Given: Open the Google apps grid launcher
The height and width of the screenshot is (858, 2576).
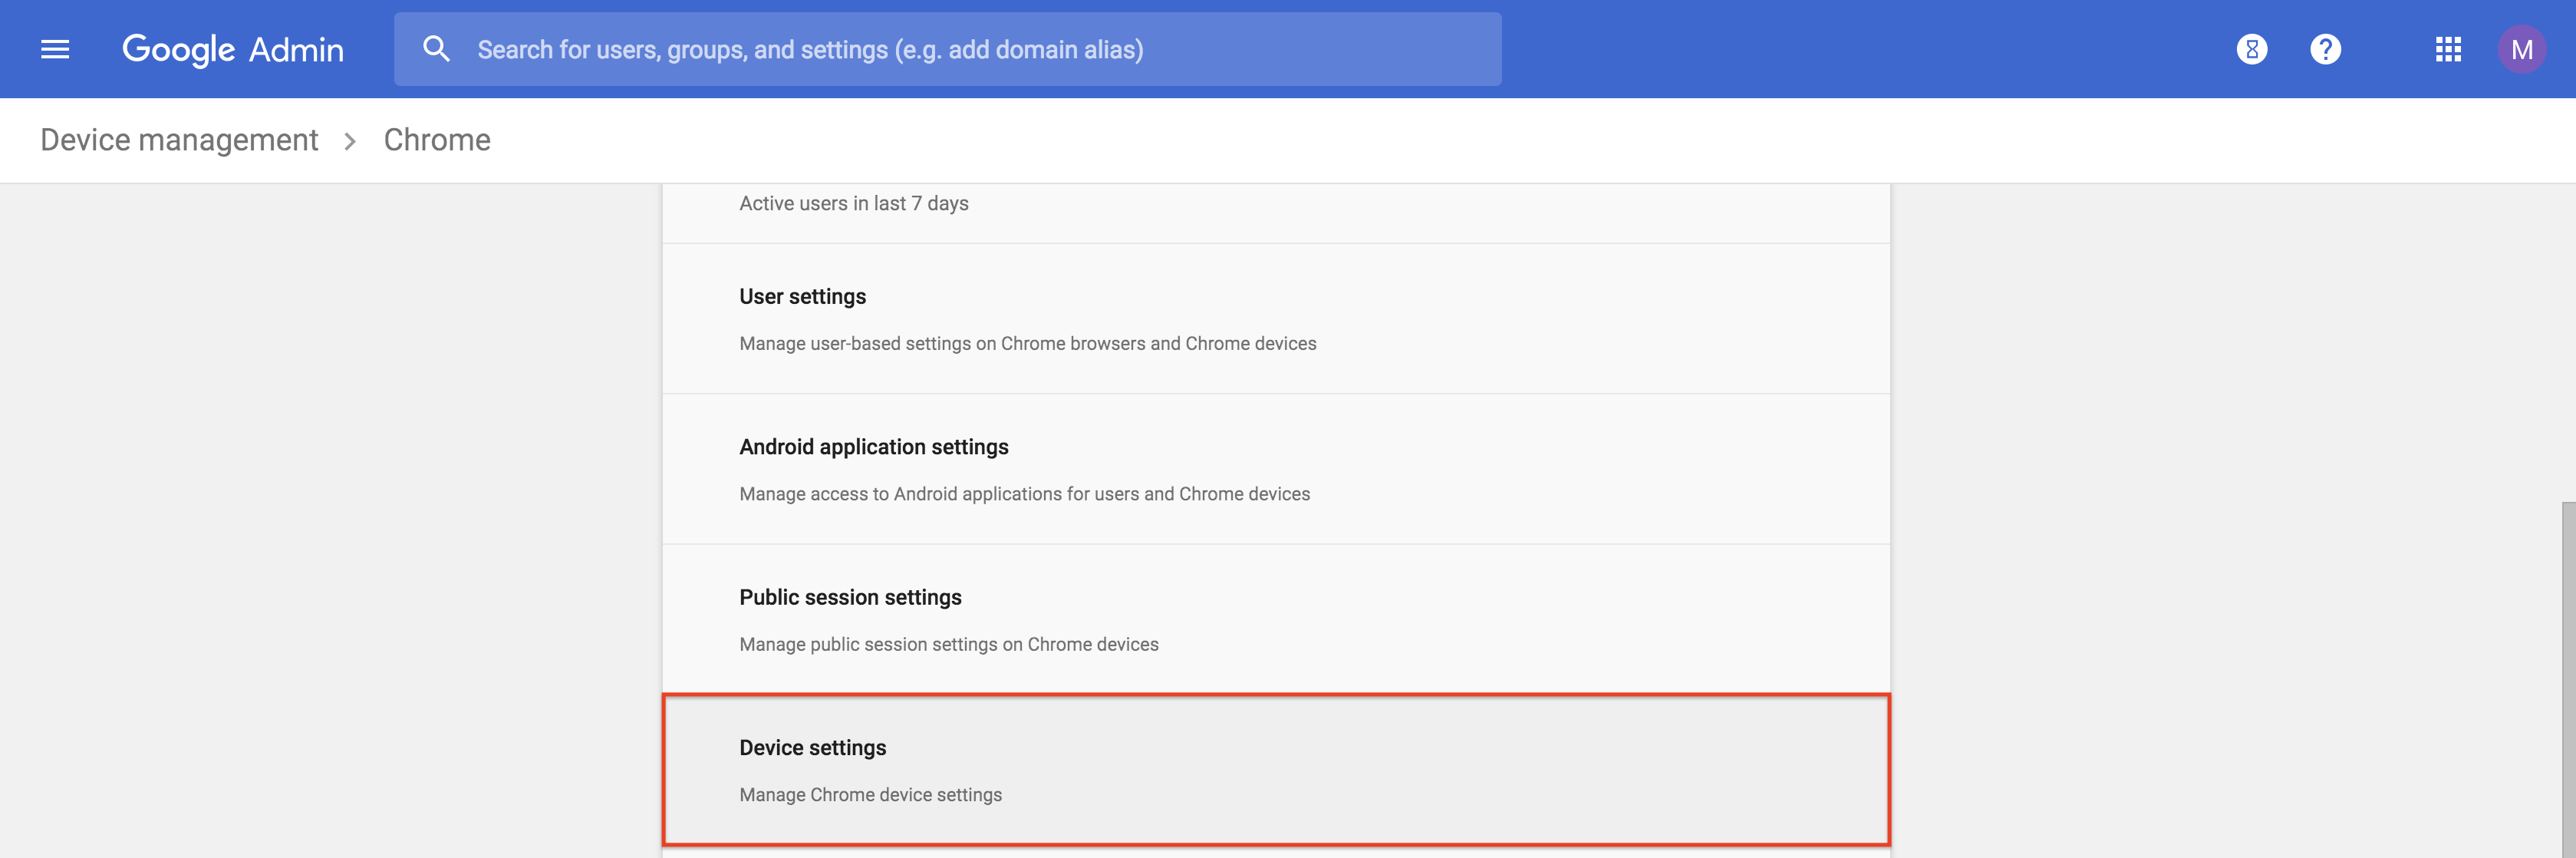Looking at the screenshot, I should pos(2447,49).
